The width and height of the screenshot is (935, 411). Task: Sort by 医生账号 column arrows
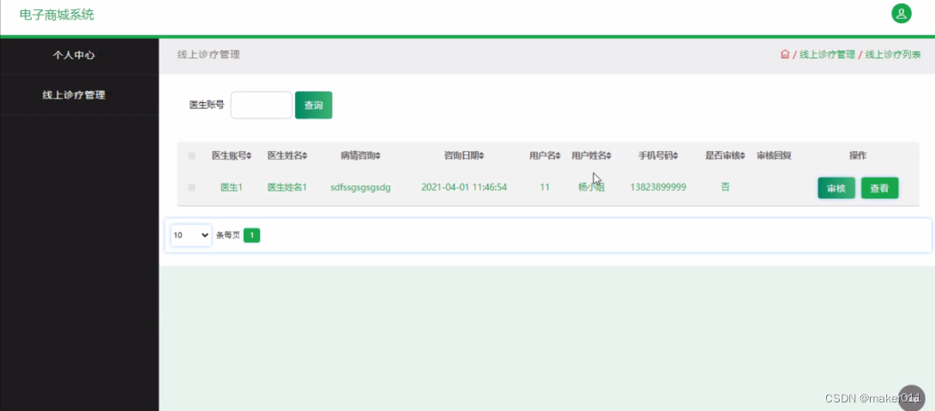[250, 155]
